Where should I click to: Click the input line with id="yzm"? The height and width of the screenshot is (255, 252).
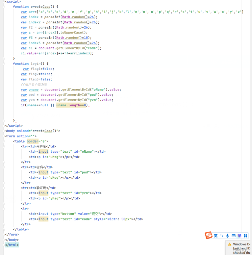(65, 193)
